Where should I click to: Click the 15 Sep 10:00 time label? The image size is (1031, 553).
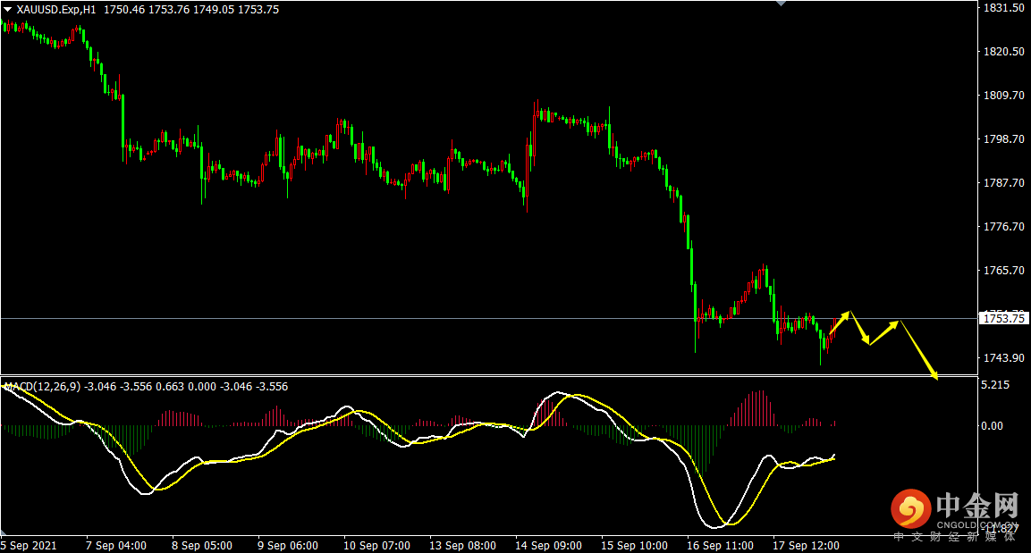click(635, 546)
